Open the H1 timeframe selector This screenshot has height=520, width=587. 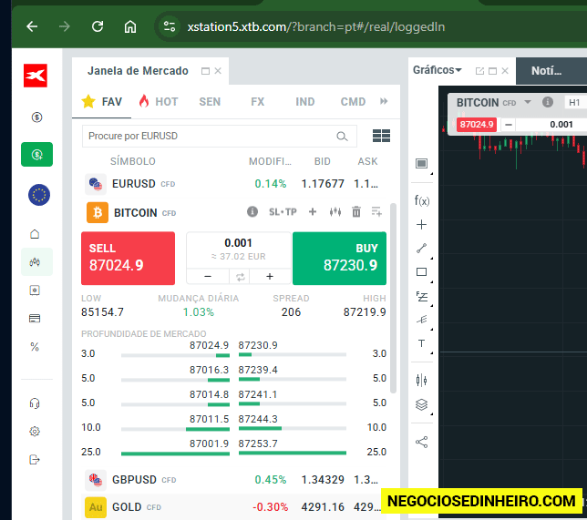pyautogui.click(x=575, y=103)
